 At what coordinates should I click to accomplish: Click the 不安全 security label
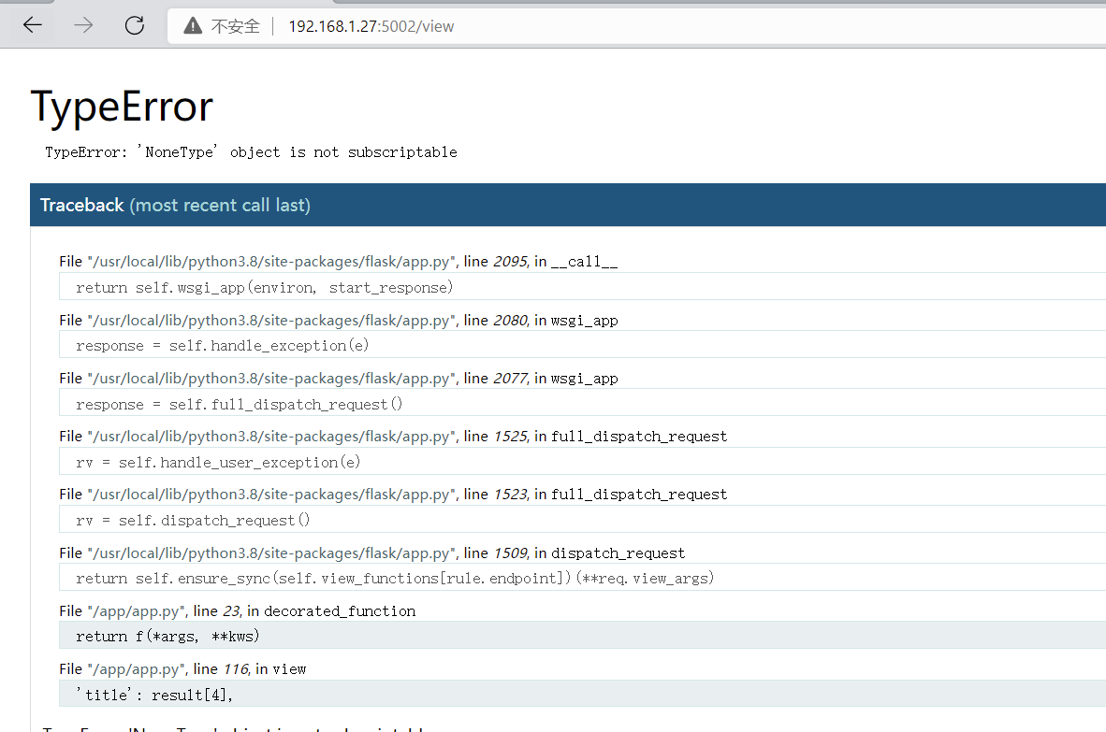[x=236, y=26]
